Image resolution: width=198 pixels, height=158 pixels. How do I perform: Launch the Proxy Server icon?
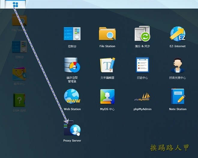[72, 128]
